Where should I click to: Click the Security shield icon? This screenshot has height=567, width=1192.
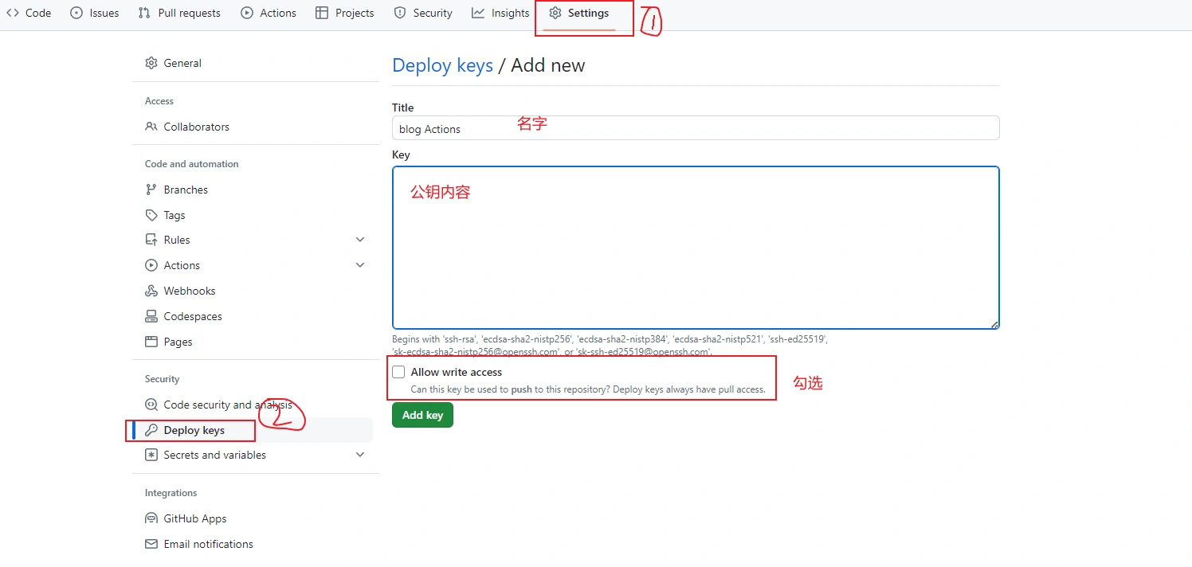pyautogui.click(x=400, y=13)
